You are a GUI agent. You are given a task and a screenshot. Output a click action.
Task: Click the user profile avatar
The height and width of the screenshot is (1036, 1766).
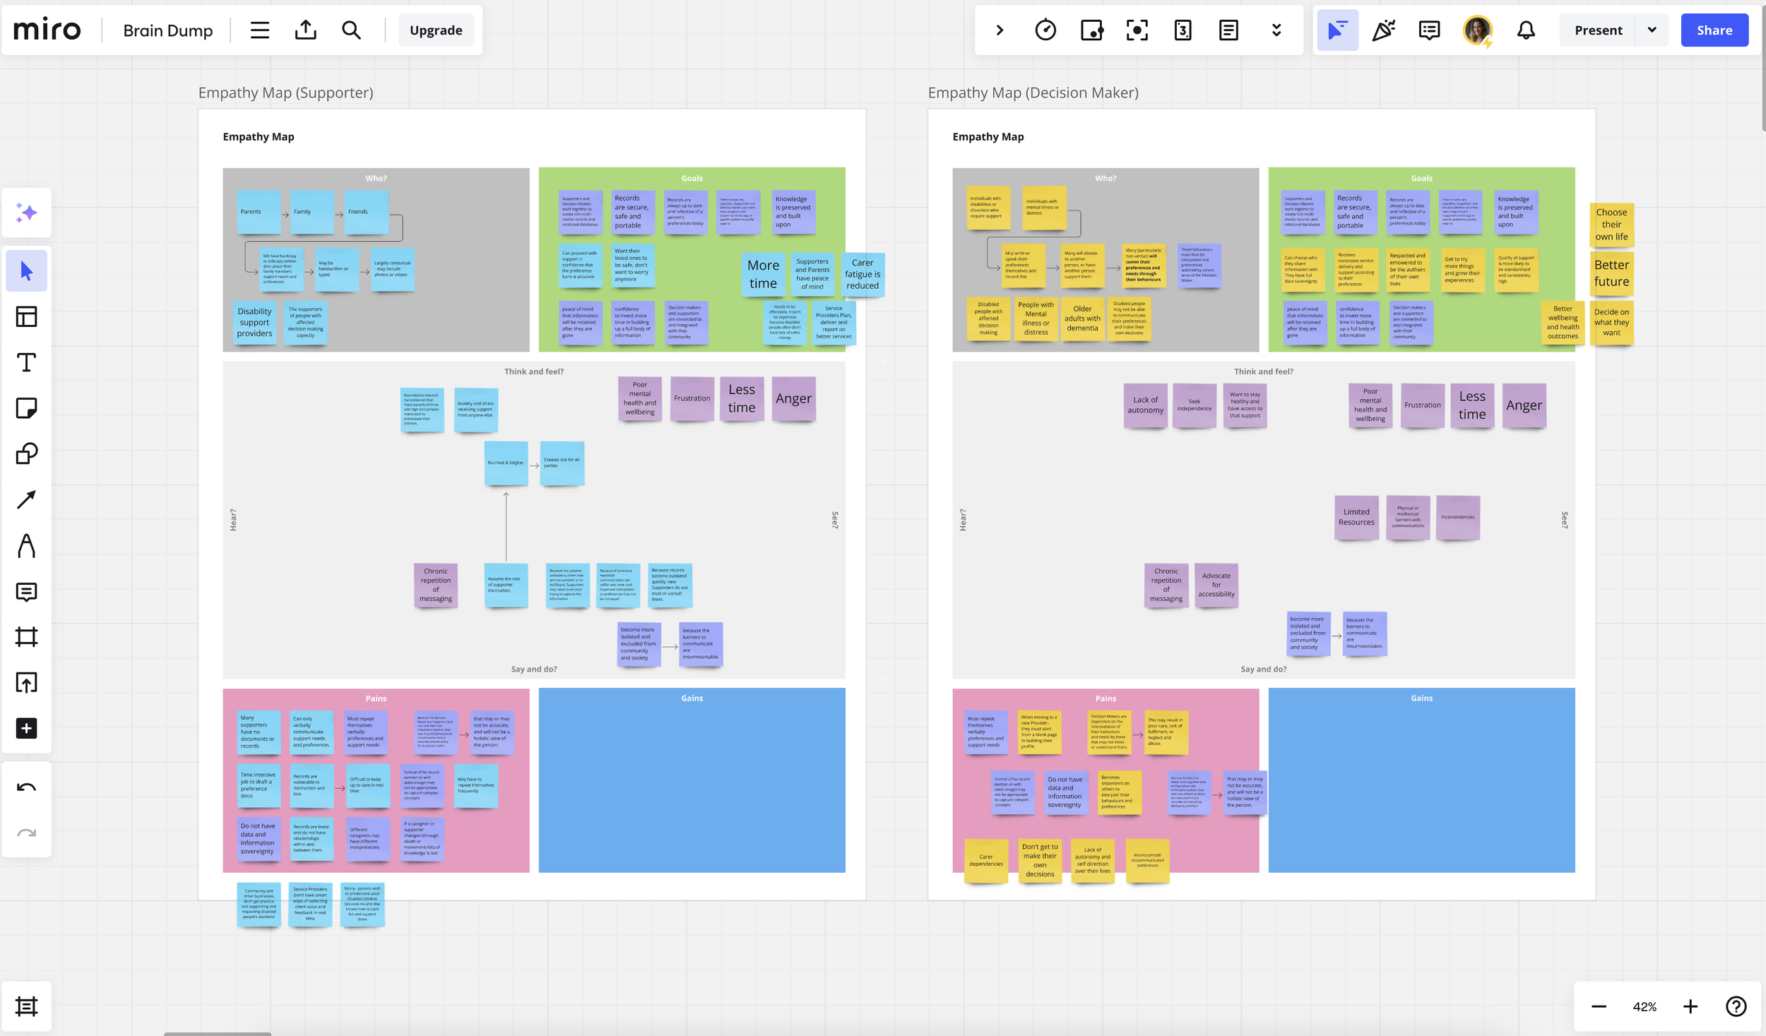pyautogui.click(x=1477, y=30)
